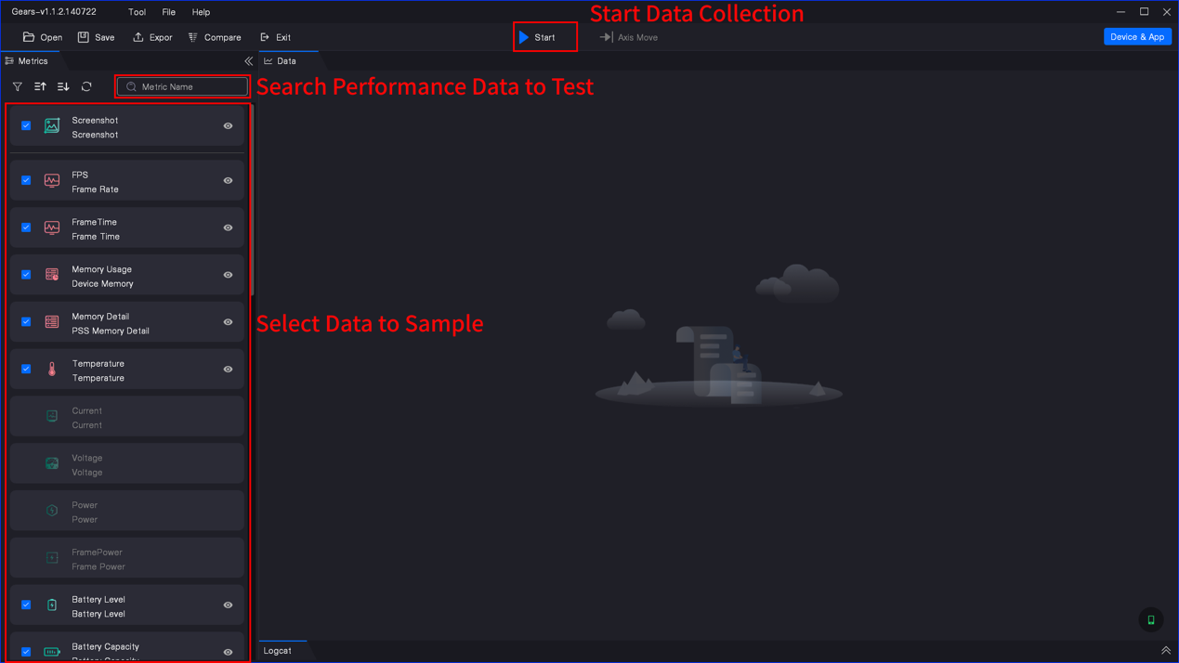The width and height of the screenshot is (1179, 663).
Task: Click the Voltage metric icon
Action: point(52,463)
